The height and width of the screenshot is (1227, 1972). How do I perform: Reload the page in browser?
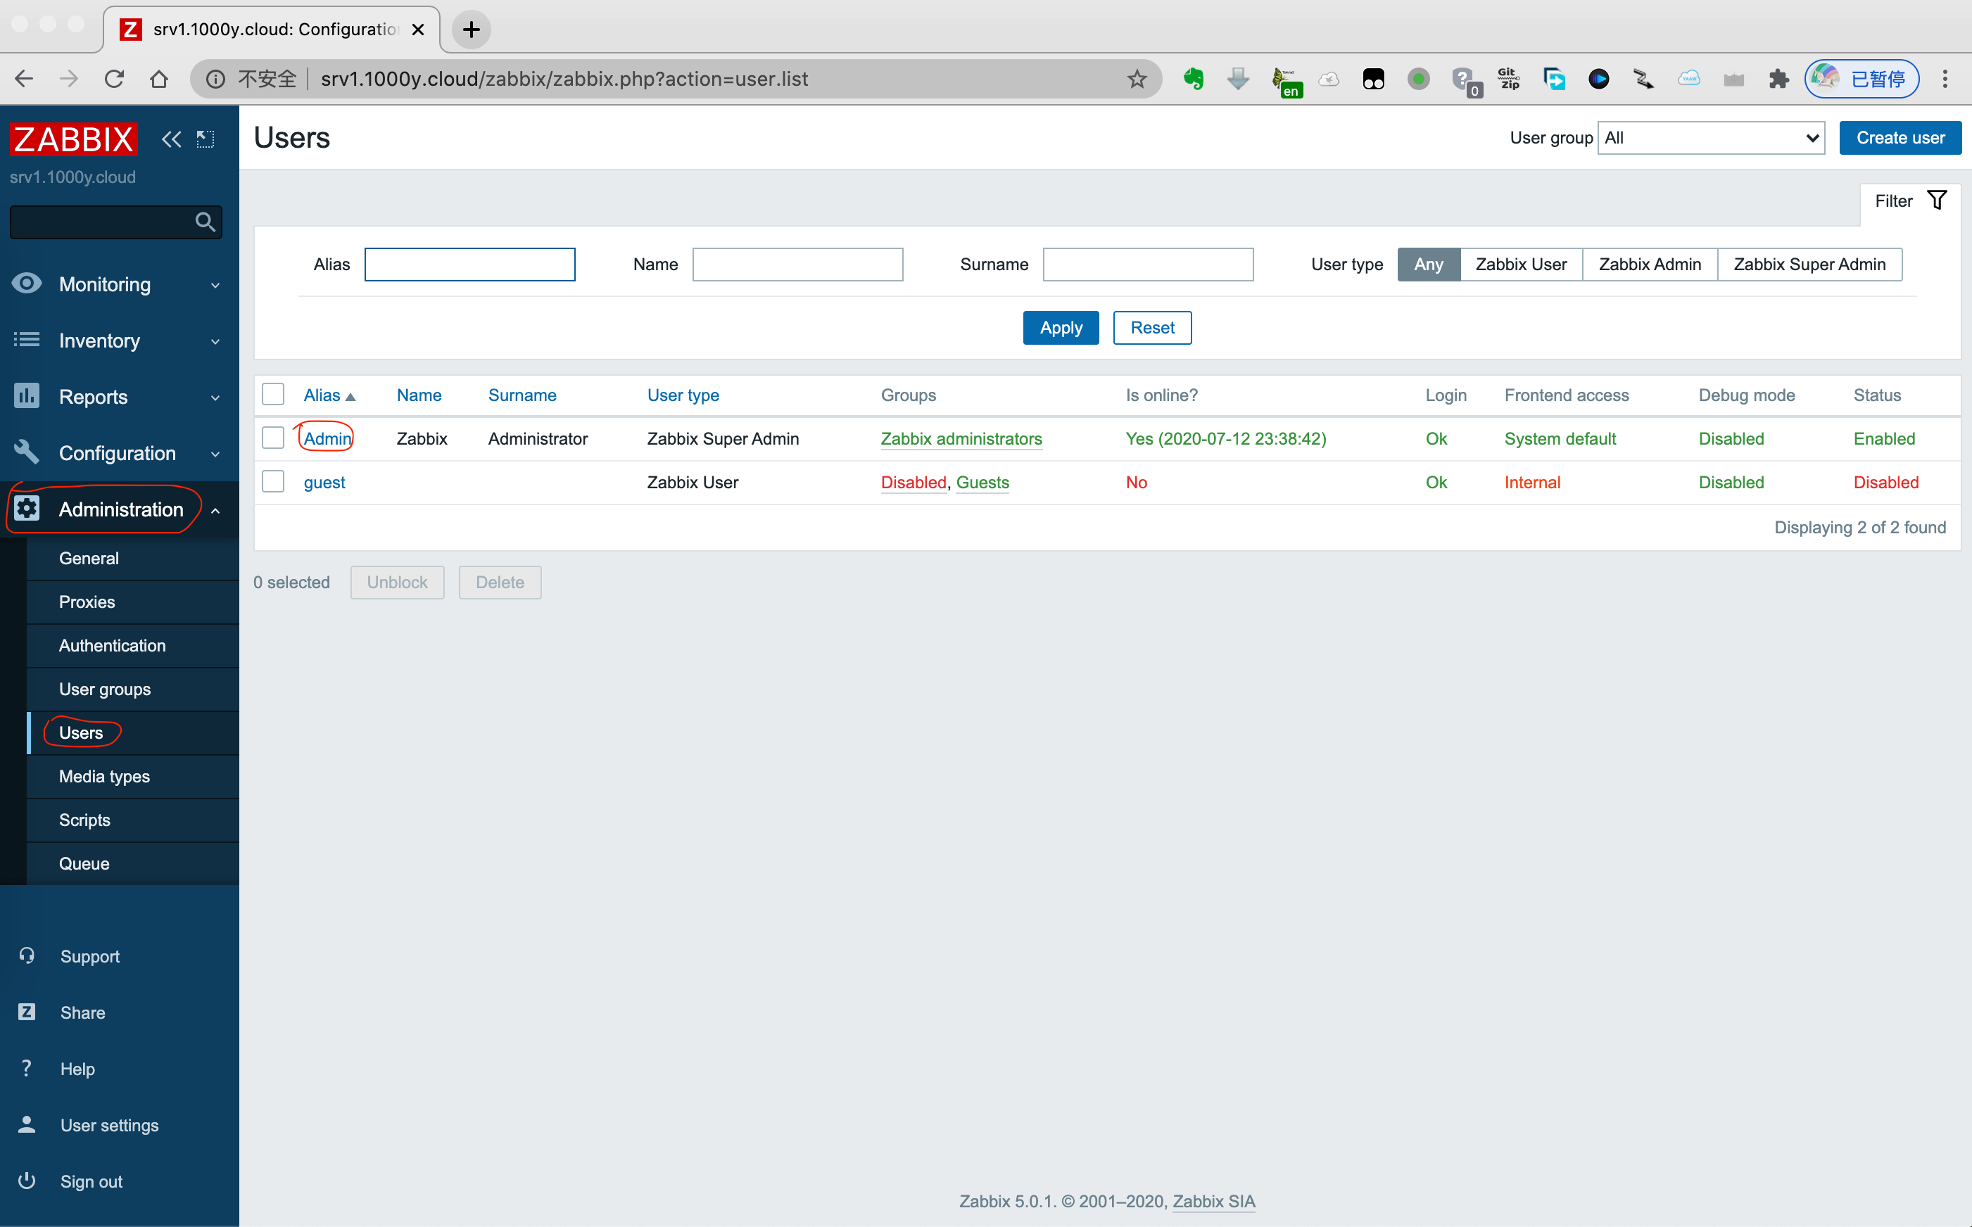click(115, 79)
